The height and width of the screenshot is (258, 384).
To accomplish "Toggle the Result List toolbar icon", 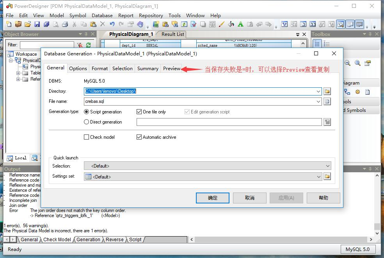I will pos(359,24).
